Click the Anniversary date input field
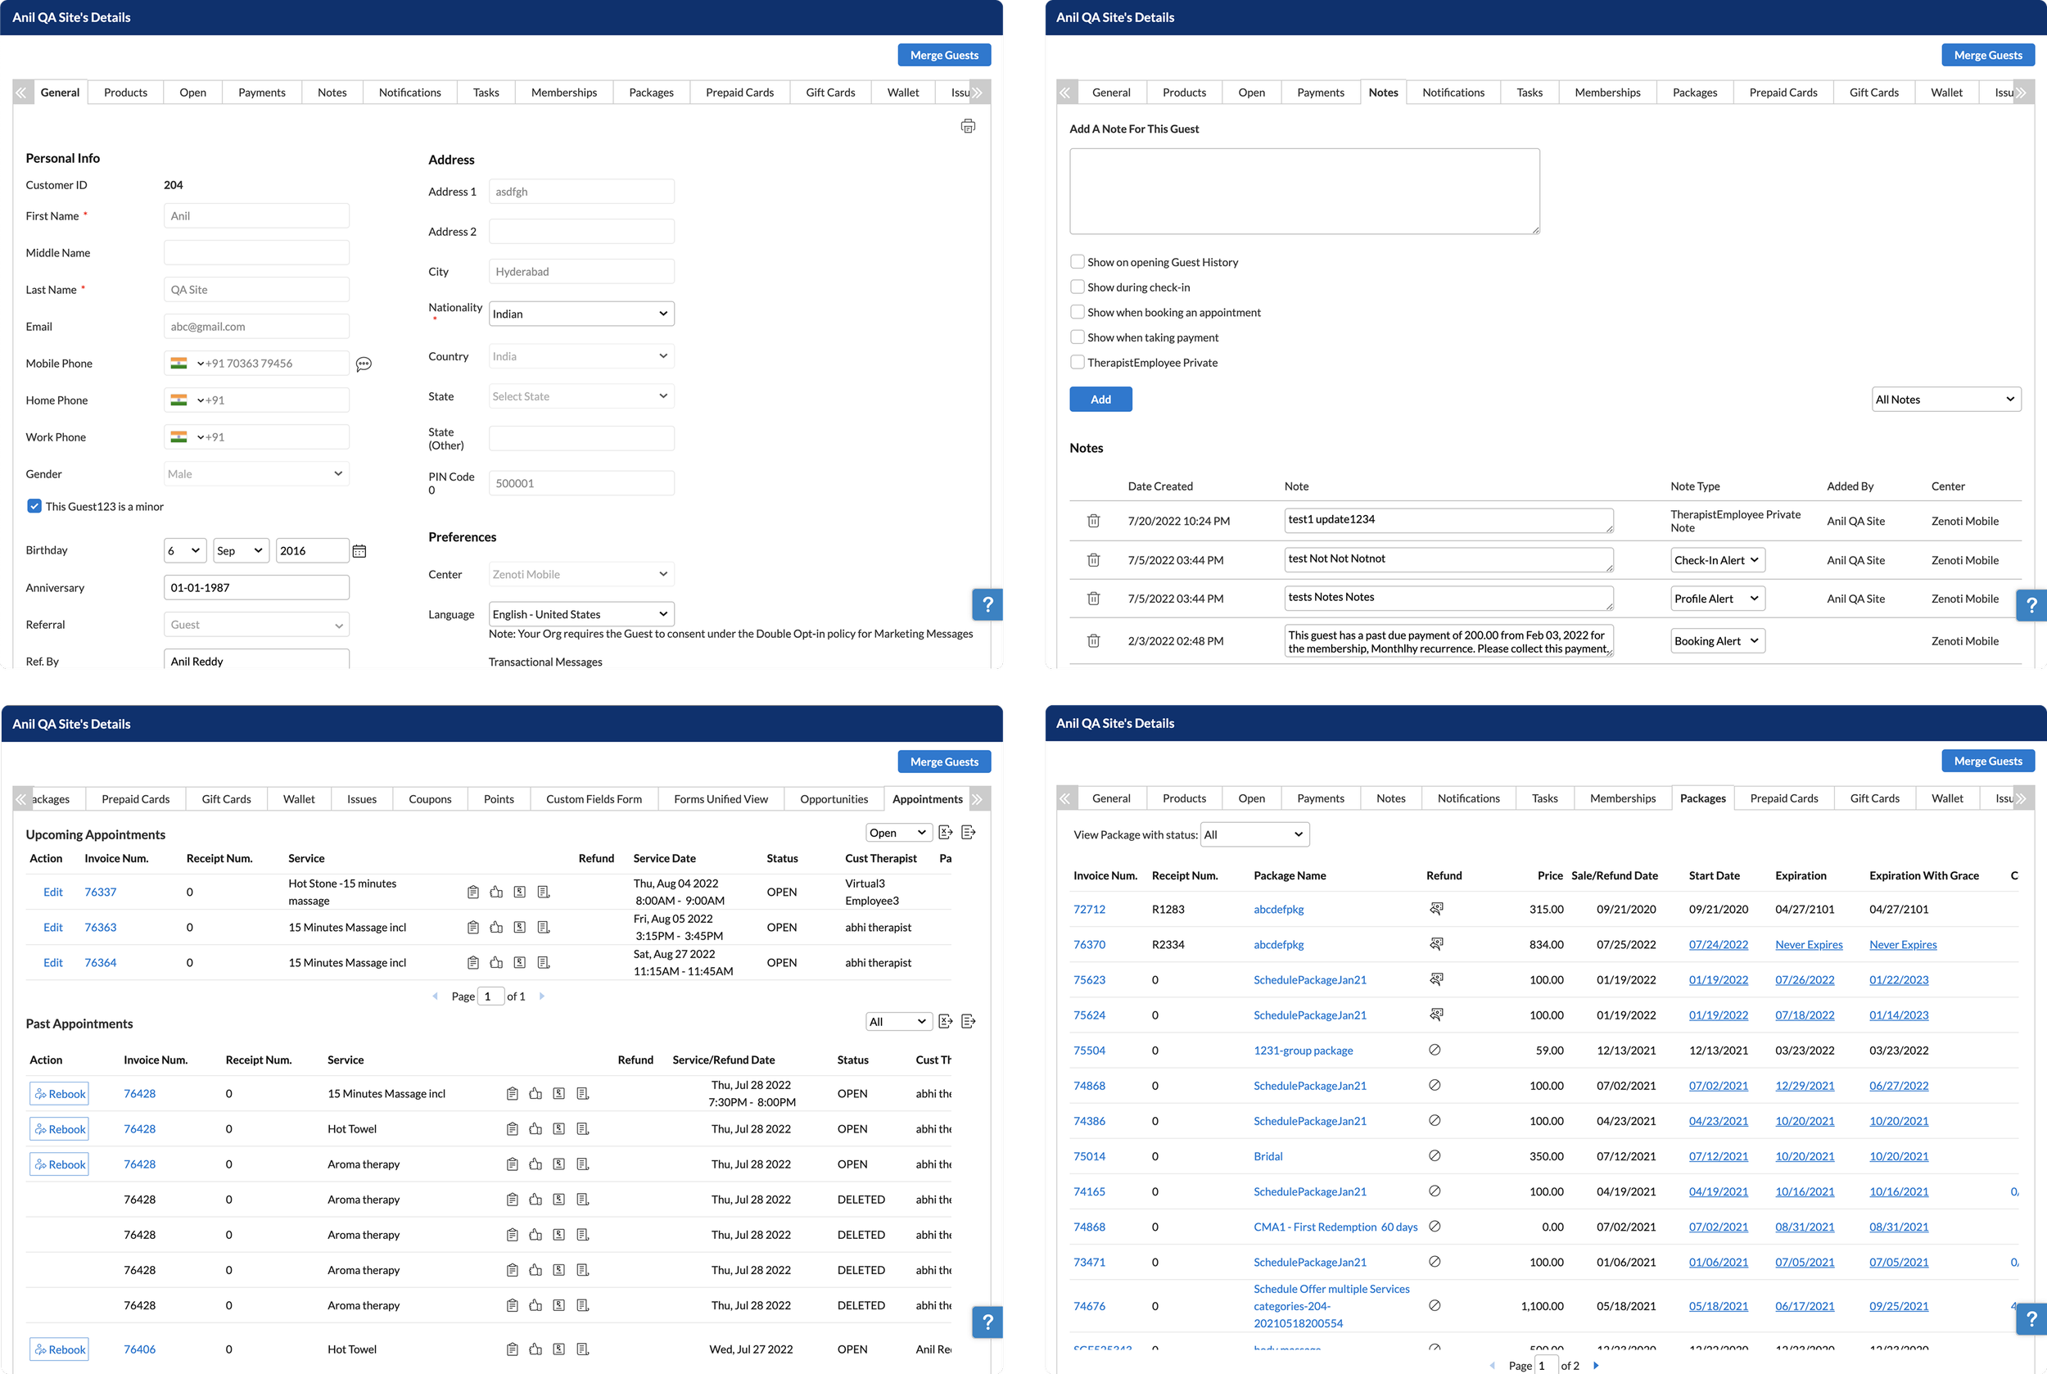The width and height of the screenshot is (2047, 1374). click(x=255, y=588)
